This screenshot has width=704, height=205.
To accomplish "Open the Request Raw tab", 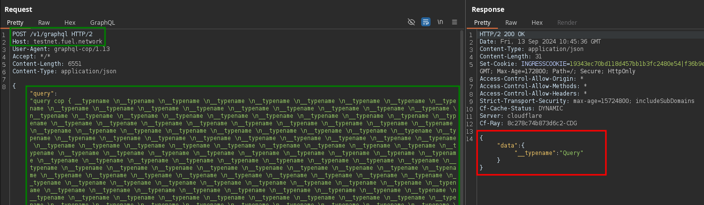I will point(44,22).
